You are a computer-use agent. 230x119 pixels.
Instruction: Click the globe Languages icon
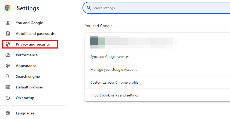(x=8, y=113)
